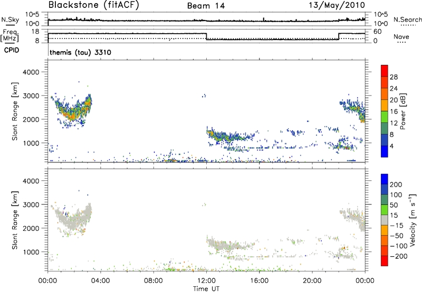Click the 'Blackstone (fitACF)' title text
Image resolution: width=422 pixels, height=292 pixels.
coord(93,5)
